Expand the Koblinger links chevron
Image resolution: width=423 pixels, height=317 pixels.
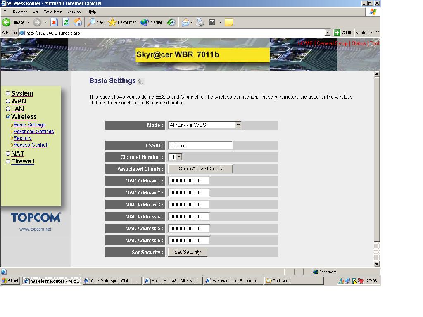[x=377, y=32]
